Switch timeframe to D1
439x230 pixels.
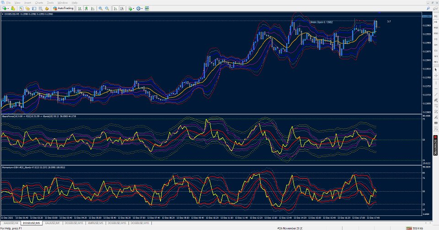coord(436,51)
